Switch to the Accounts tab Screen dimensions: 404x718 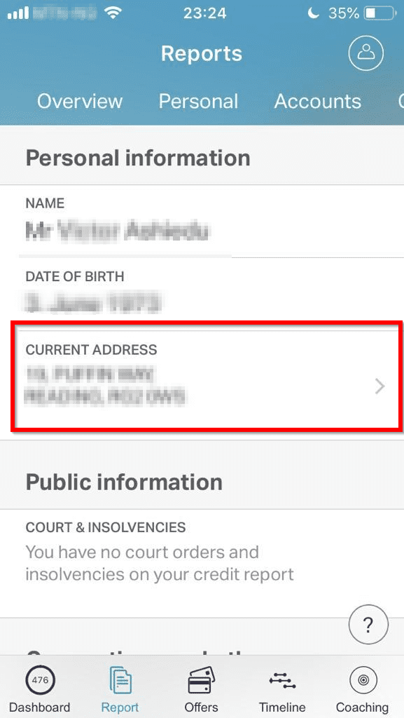tap(318, 101)
